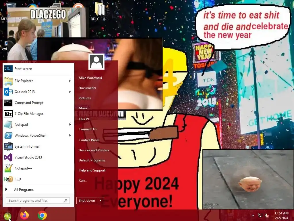Open Google Chrome from the taskbar
The height and width of the screenshot is (221, 294).
coord(42,215)
